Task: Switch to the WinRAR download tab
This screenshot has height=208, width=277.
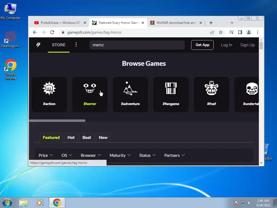Action: [176, 23]
